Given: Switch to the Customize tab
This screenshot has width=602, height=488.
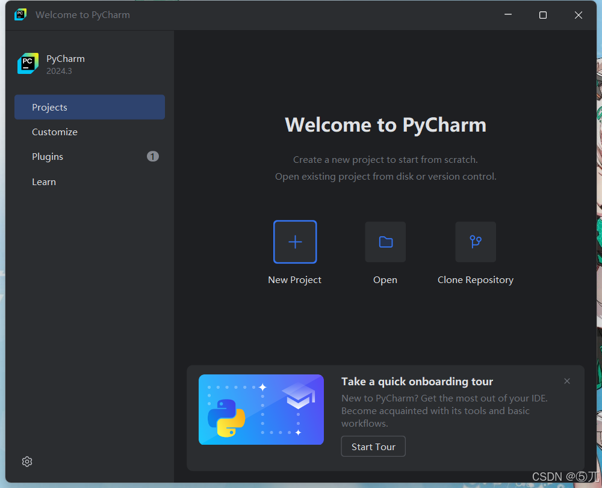Looking at the screenshot, I should (x=90, y=132).
